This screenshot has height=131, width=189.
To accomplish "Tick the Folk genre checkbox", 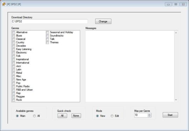I will (x=14, y=56).
